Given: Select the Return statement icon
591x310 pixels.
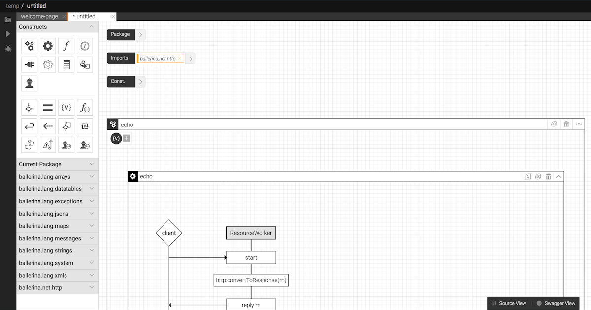Looking at the screenshot, I should (x=29, y=126).
